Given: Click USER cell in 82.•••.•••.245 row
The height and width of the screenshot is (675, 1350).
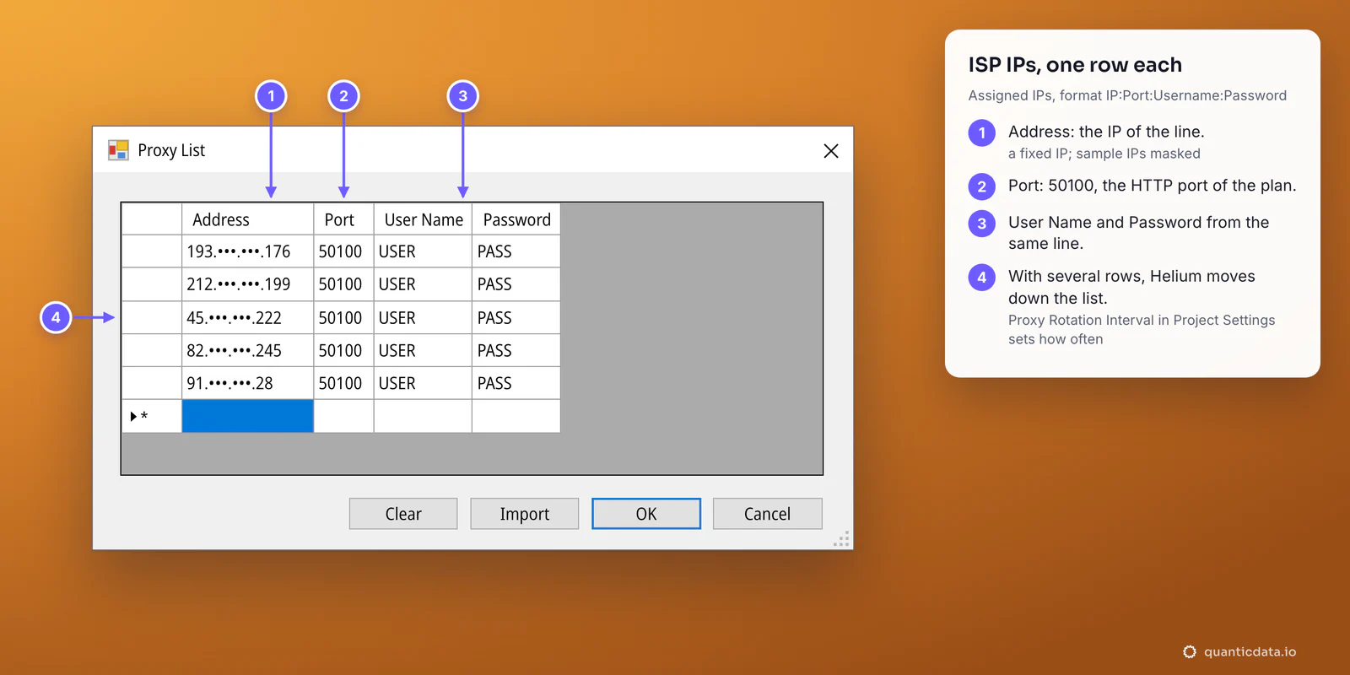Looking at the screenshot, I should [x=423, y=350].
